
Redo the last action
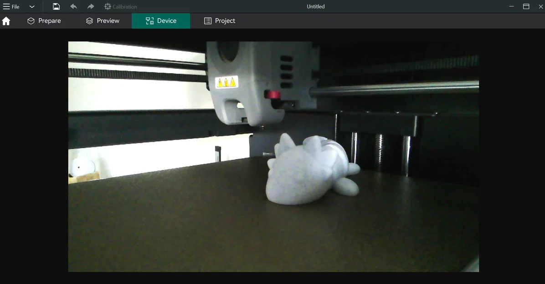point(90,6)
